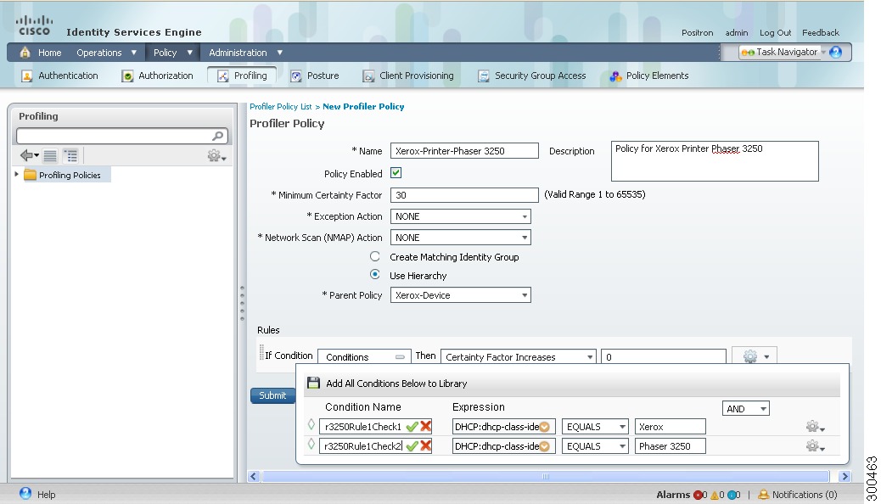Image resolution: width=881 pixels, height=504 pixels.
Task: Click the horizontal scrollbar thumb
Action: pos(545,477)
